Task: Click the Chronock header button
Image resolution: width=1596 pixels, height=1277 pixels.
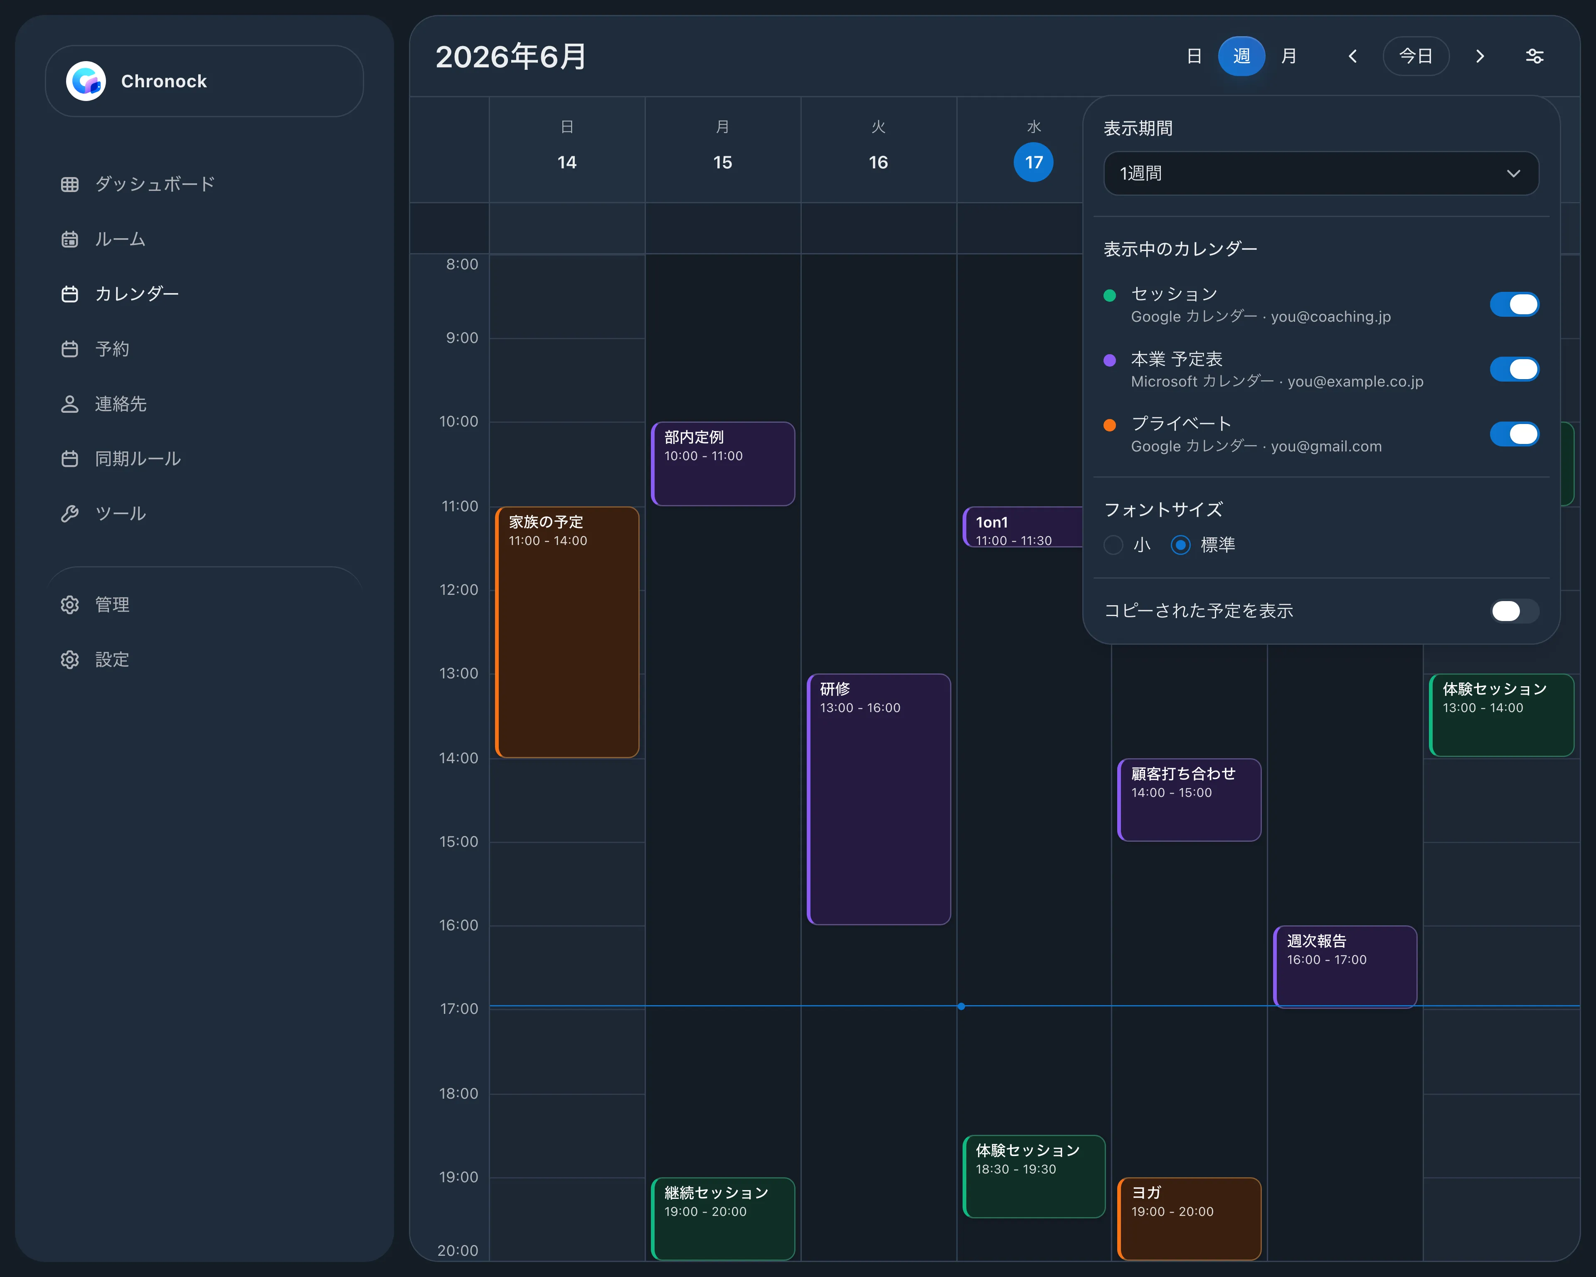Action: click(204, 81)
